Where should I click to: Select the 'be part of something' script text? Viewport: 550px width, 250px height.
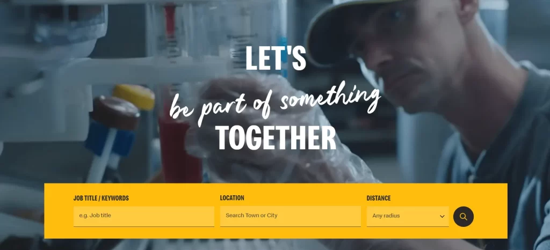point(275,102)
